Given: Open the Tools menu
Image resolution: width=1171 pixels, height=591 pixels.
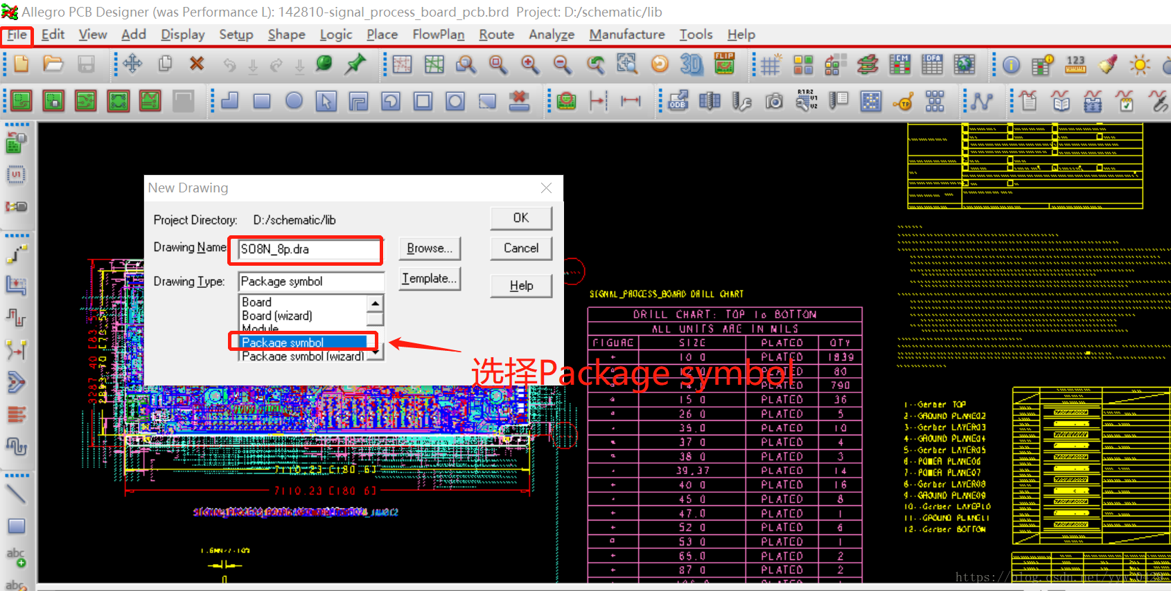Looking at the screenshot, I should [696, 35].
